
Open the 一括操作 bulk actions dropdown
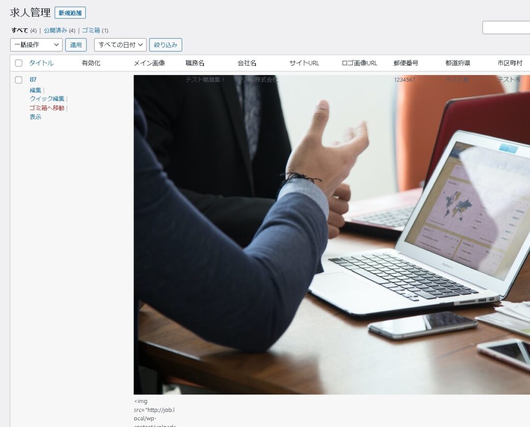click(36, 45)
